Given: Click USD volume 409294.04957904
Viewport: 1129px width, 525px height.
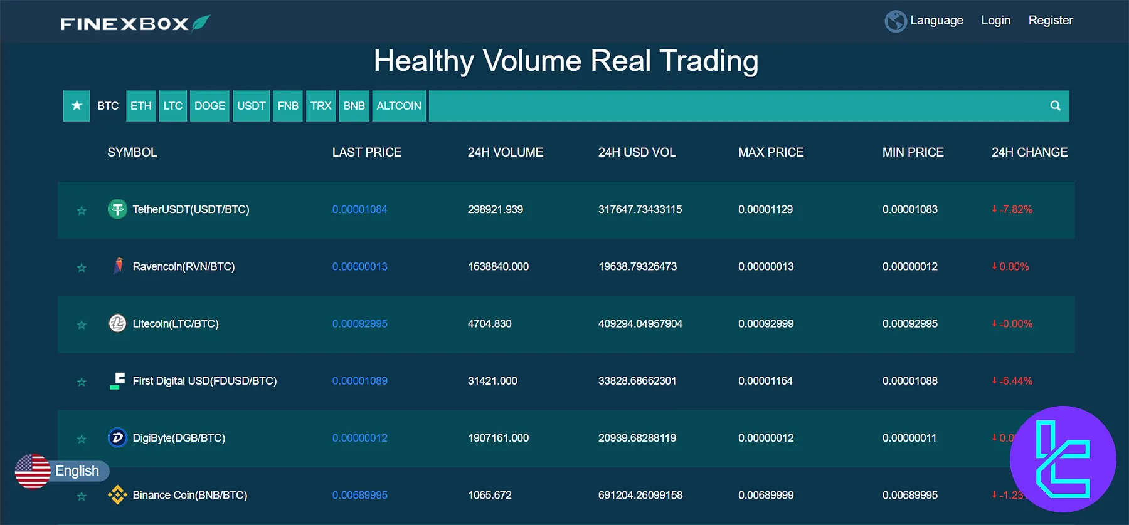Looking at the screenshot, I should 640,323.
